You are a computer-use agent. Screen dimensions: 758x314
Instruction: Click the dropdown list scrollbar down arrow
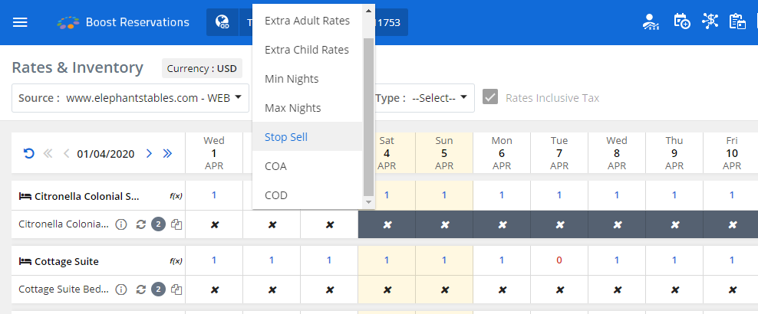pos(369,202)
